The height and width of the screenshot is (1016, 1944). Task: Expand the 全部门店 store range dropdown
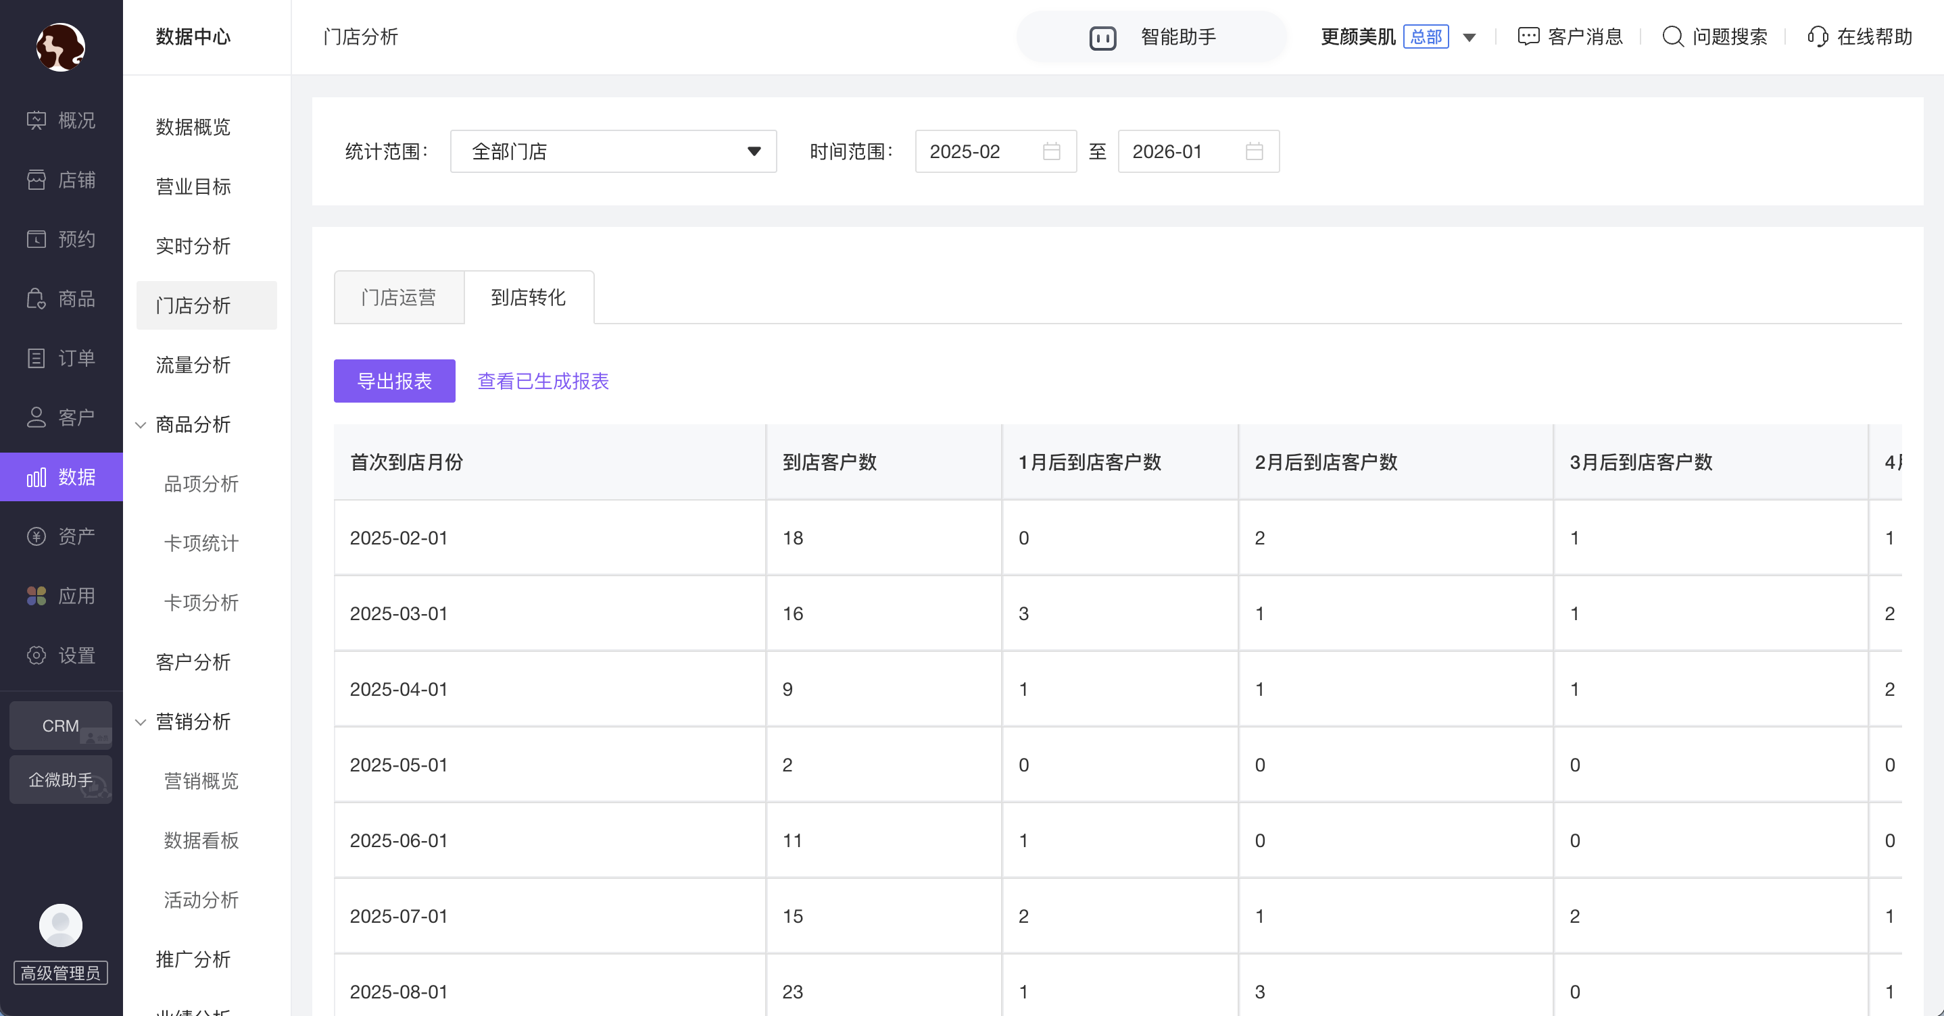(x=613, y=151)
